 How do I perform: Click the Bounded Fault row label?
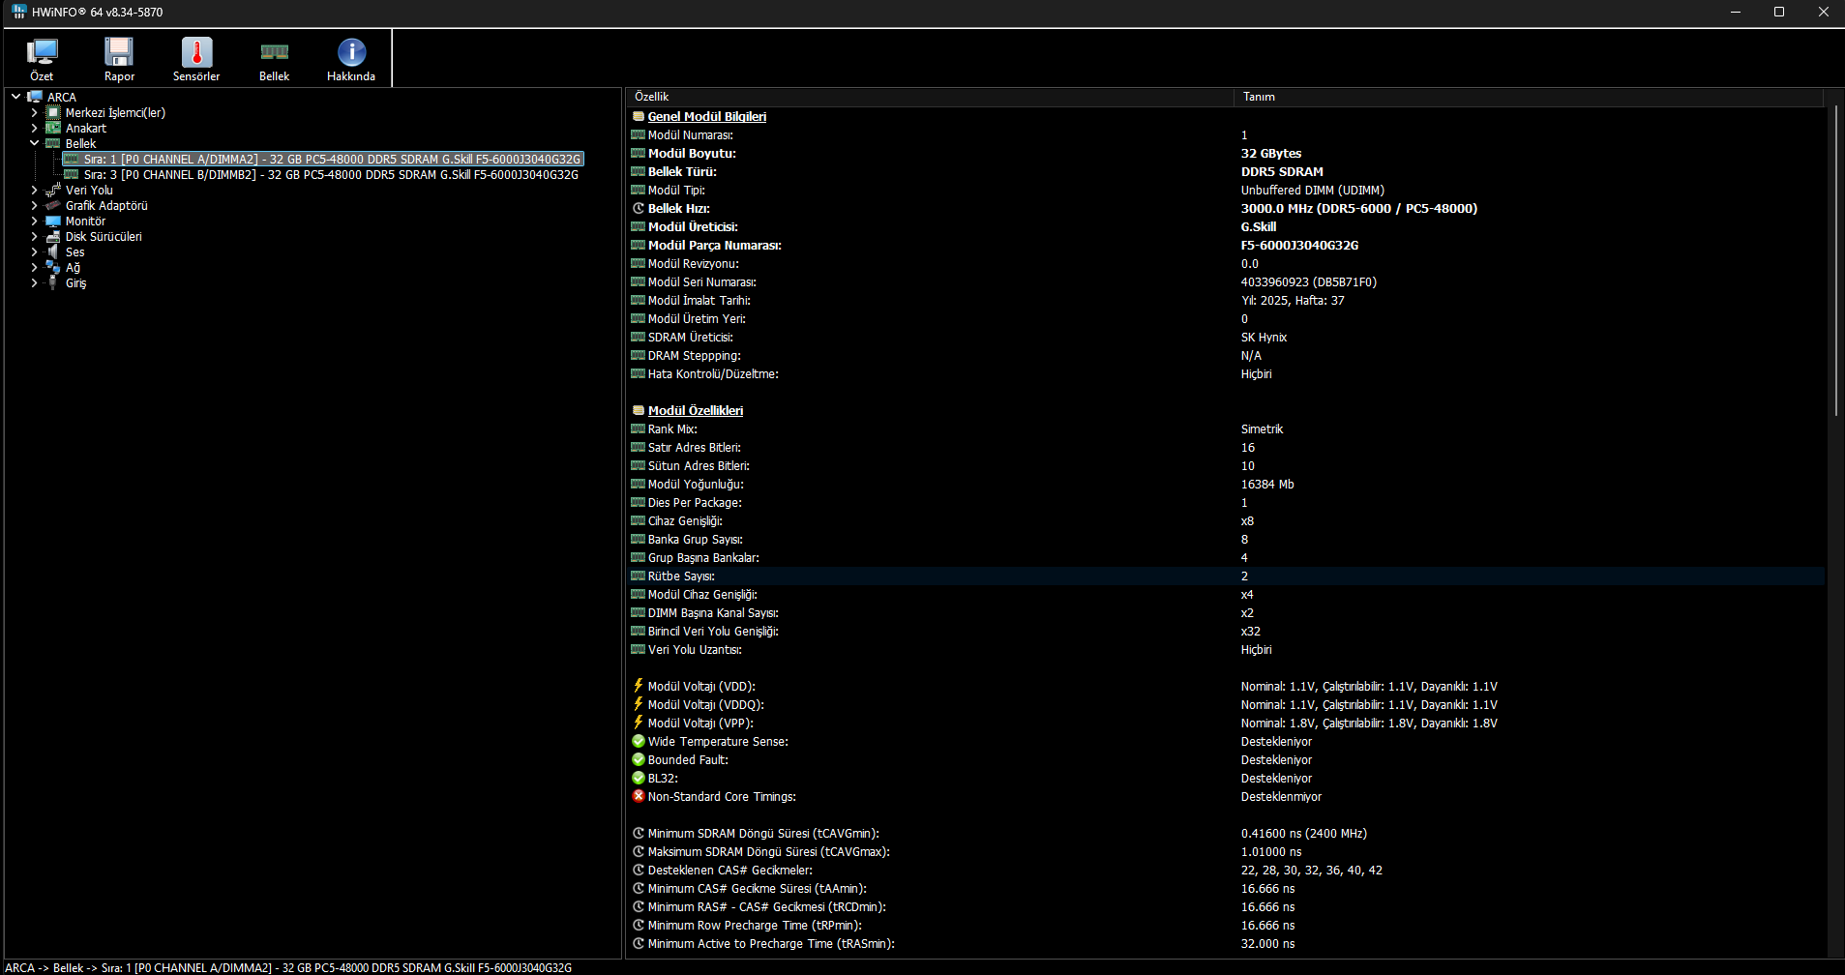pyautogui.click(x=687, y=759)
